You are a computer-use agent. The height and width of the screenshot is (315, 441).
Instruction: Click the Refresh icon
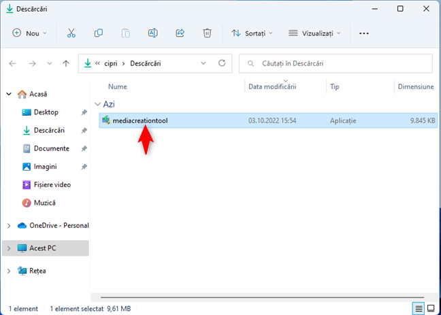222,63
